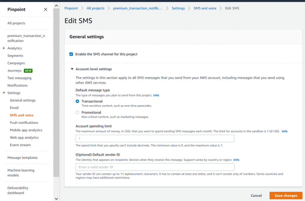305x201 pixels.
Task: Open Campaigns in sidebar
Action: (x=16, y=63)
